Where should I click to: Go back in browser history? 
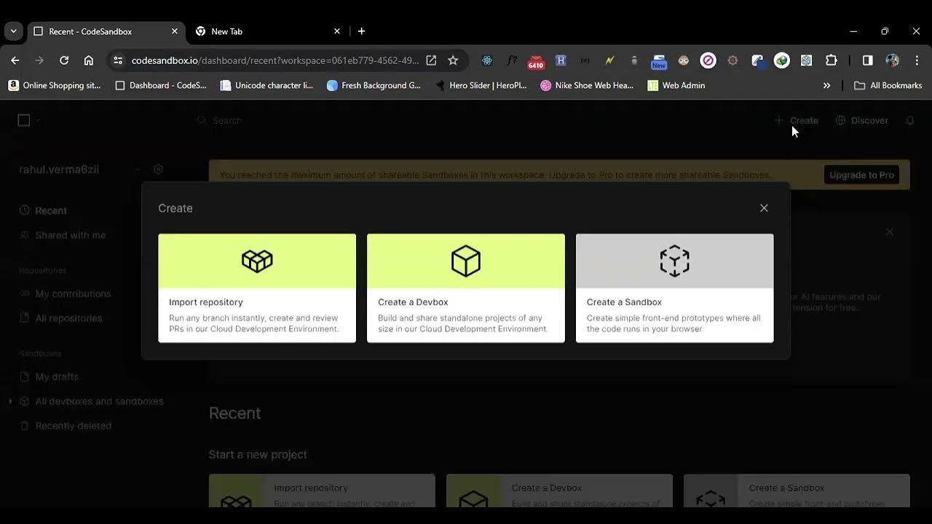point(15,60)
